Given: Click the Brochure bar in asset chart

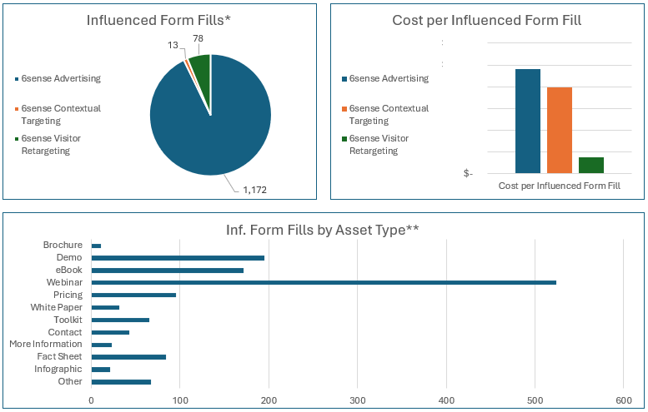Looking at the screenshot, I should click(96, 246).
